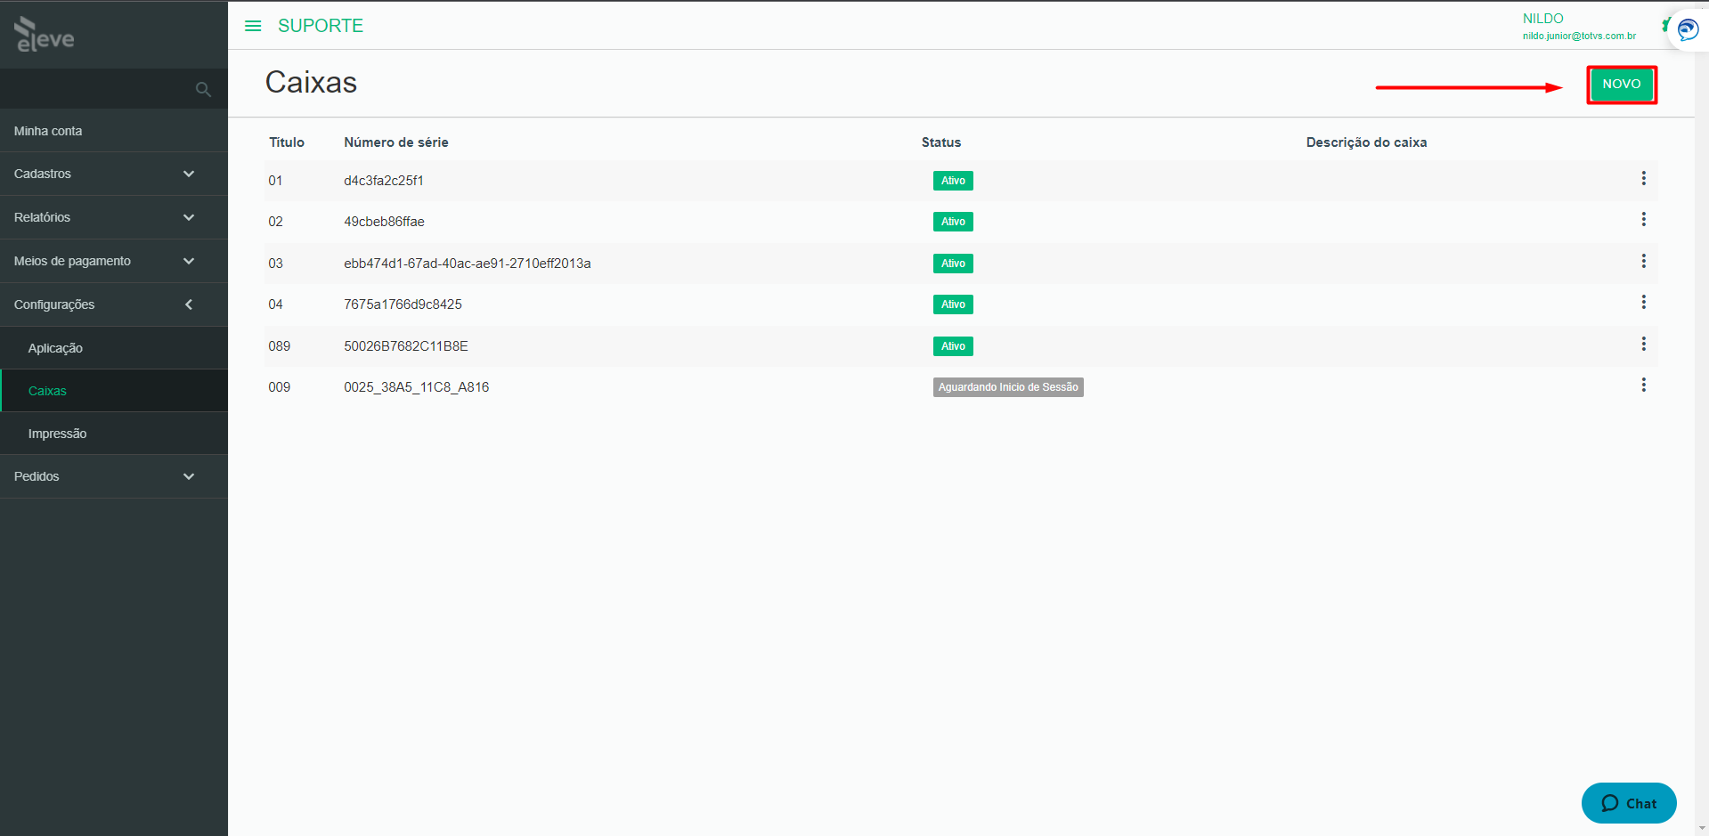
Task: Select Aplicação under Configurações
Action: click(x=114, y=348)
